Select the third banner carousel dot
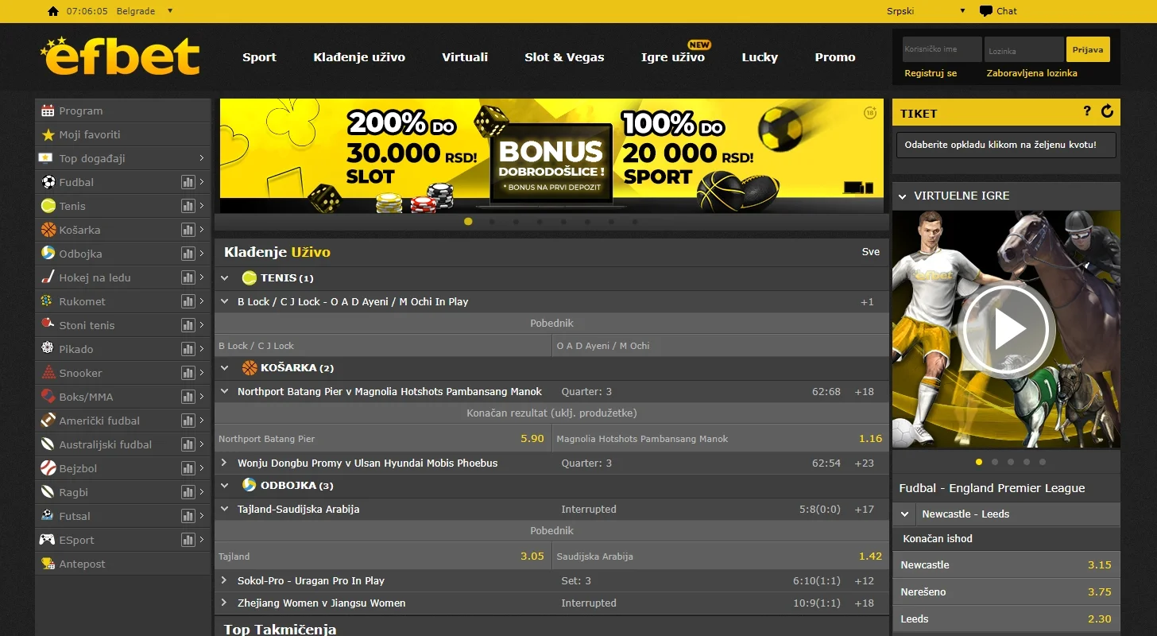The image size is (1157, 636). pos(516,222)
